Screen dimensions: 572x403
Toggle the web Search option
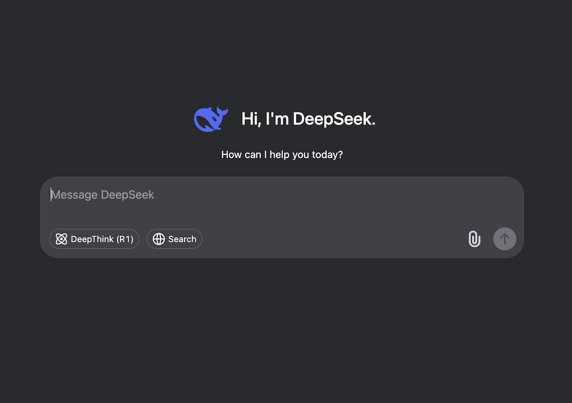click(x=174, y=239)
